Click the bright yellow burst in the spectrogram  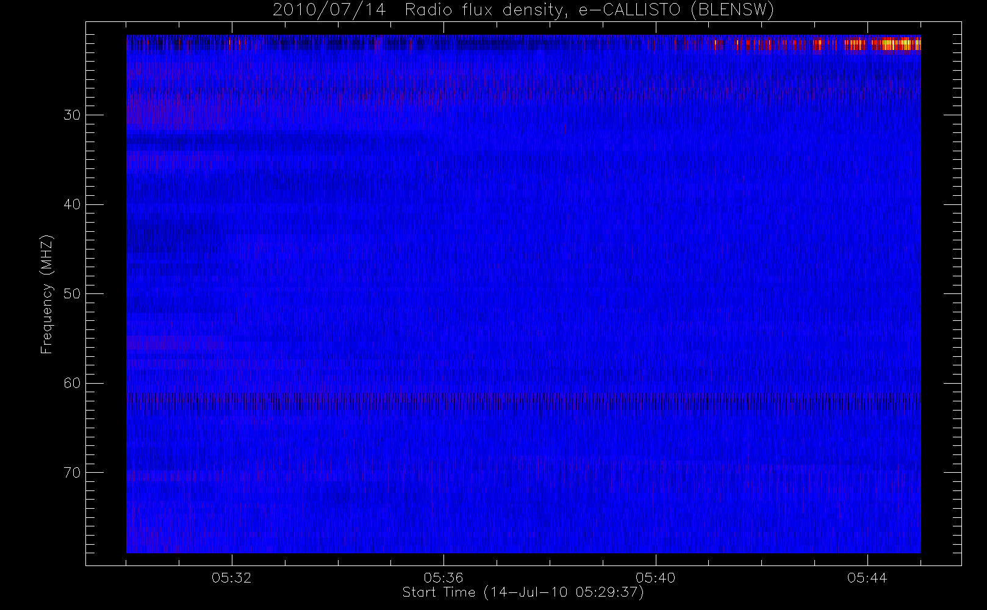(x=897, y=44)
